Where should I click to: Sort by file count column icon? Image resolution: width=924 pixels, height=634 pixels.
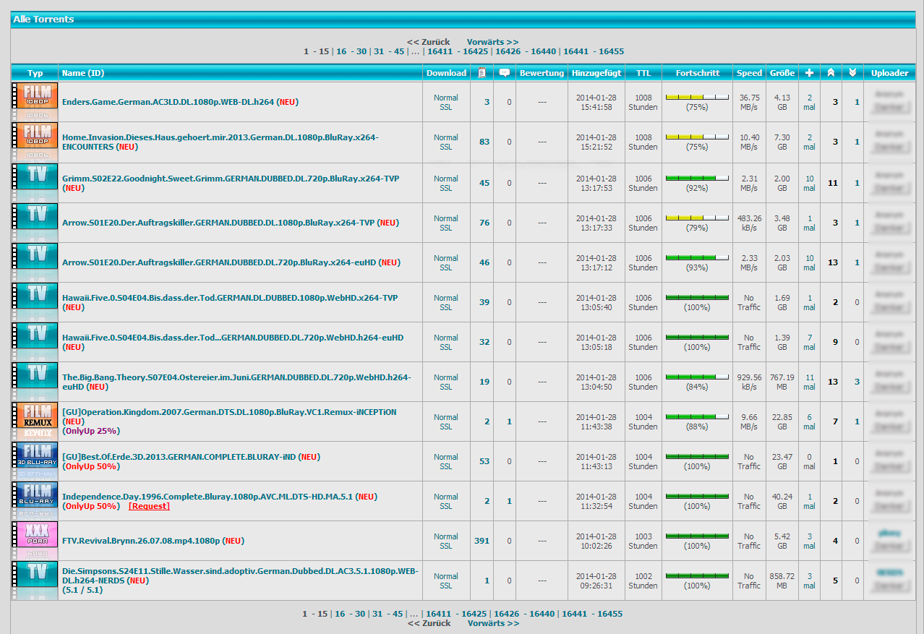482,72
